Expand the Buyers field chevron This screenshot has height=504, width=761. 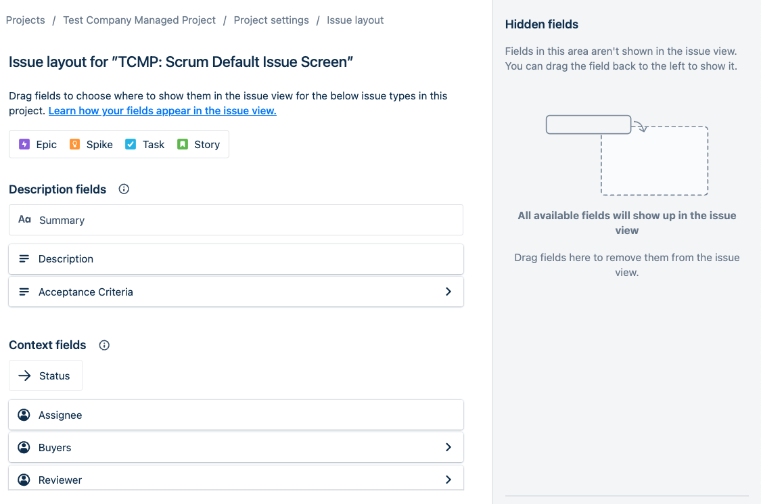tap(448, 447)
